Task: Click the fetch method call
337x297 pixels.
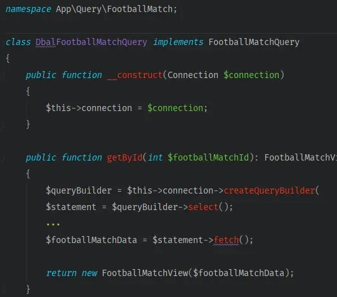Action: [x=227, y=240]
